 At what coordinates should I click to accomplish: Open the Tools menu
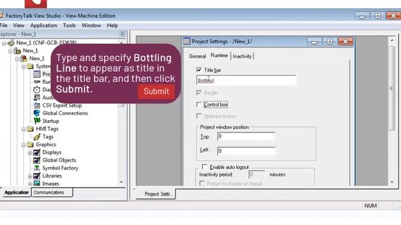click(x=70, y=26)
